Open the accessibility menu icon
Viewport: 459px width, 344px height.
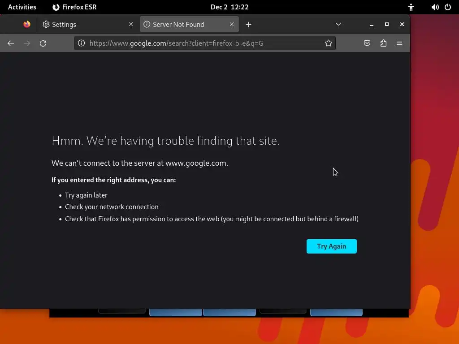pyautogui.click(x=411, y=7)
